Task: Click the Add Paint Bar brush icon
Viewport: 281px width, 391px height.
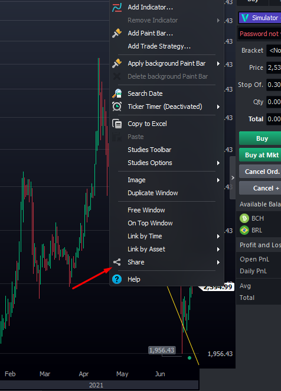Action: (x=117, y=33)
